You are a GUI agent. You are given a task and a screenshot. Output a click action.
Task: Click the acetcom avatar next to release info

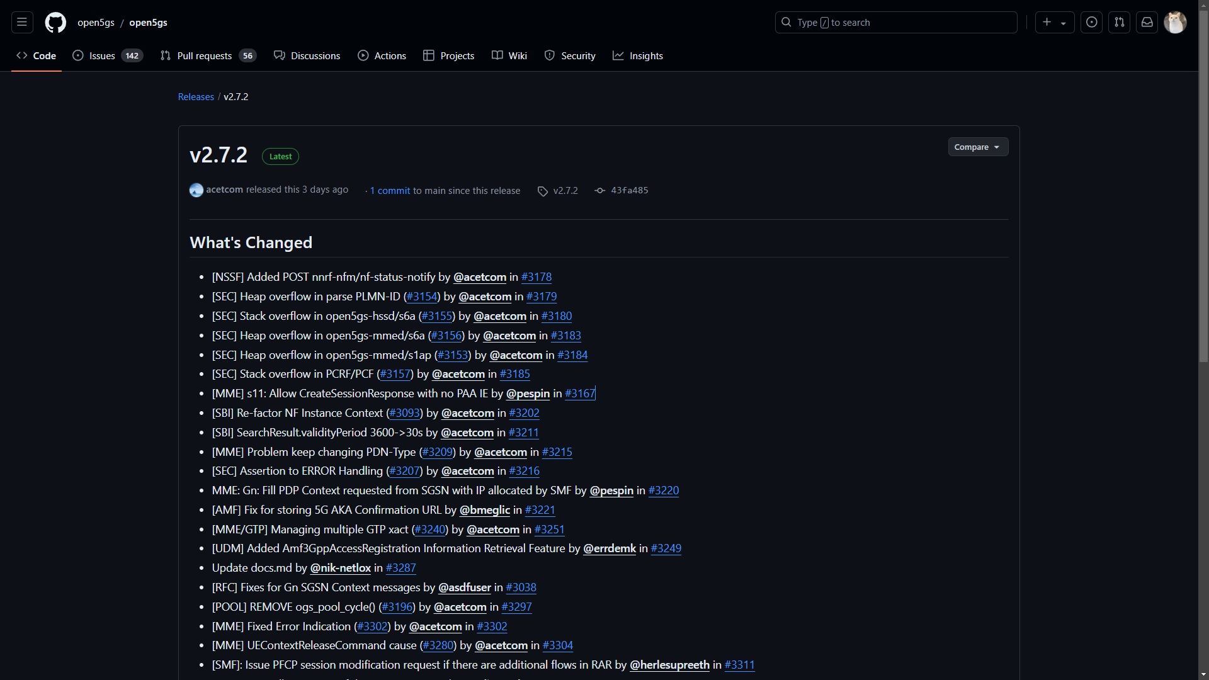[196, 190]
